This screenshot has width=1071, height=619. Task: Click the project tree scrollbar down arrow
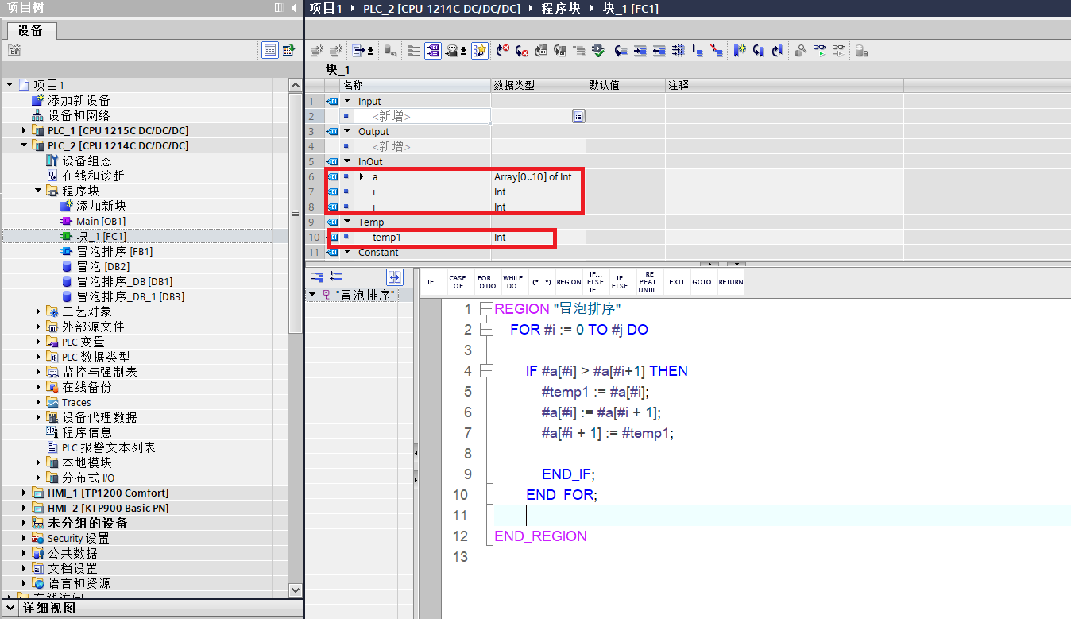coord(296,590)
